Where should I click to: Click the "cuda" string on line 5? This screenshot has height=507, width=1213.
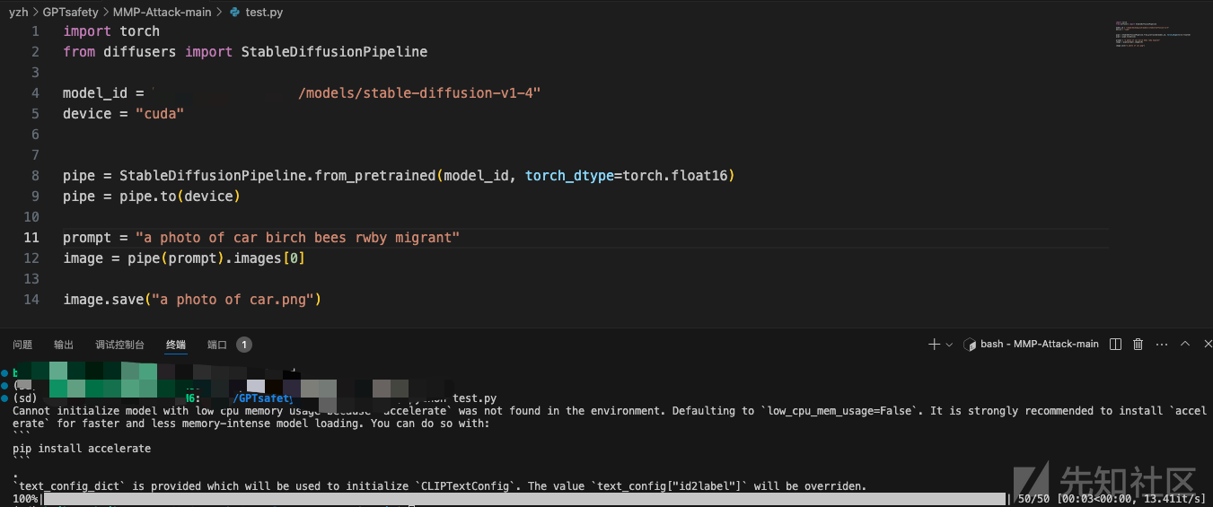(160, 114)
